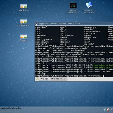Viewport: 113px width, 113px height.
Task: Click the red and white tray icon beside volume
Action: [x=108, y=110]
